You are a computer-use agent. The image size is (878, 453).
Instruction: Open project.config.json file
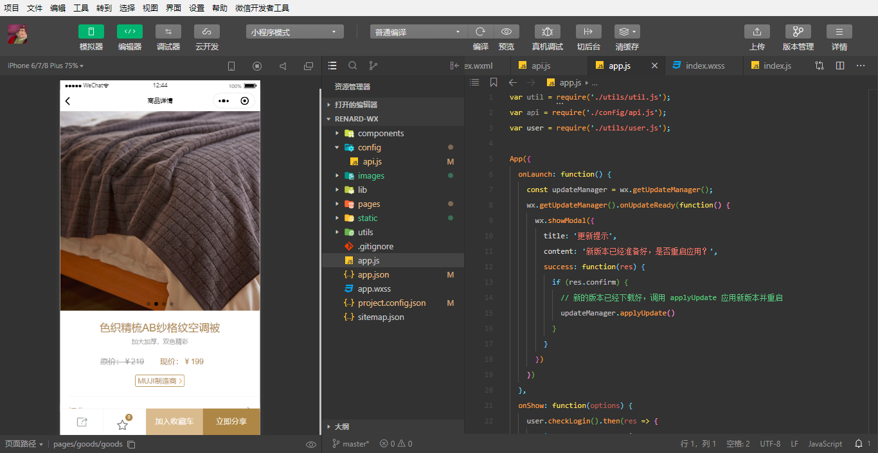393,303
